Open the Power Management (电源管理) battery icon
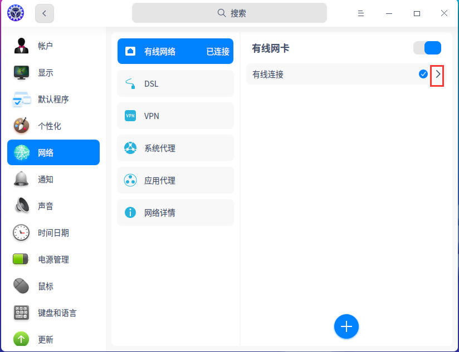This screenshot has height=352, width=459. (x=21, y=259)
